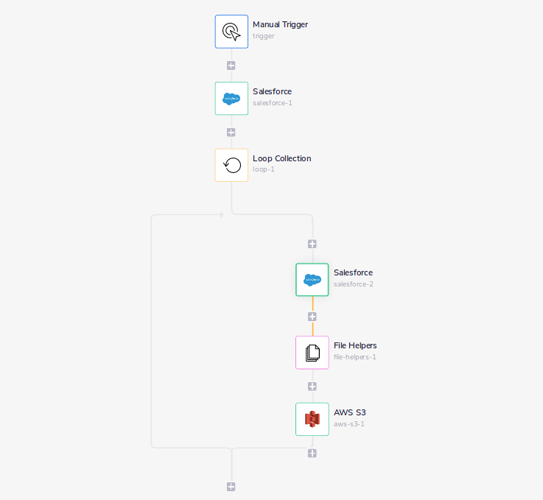The width and height of the screenshot is (543, 500).
Task: Click the File Helpers documents icon
Action: click(312, 353)
